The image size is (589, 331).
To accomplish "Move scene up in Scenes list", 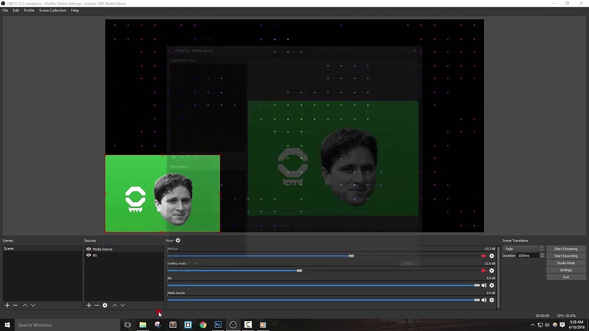I will tap(25, 305).
